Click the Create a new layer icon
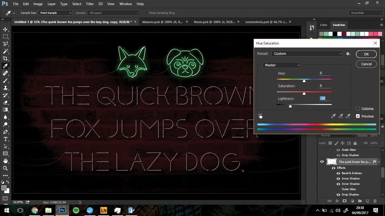 367,201
